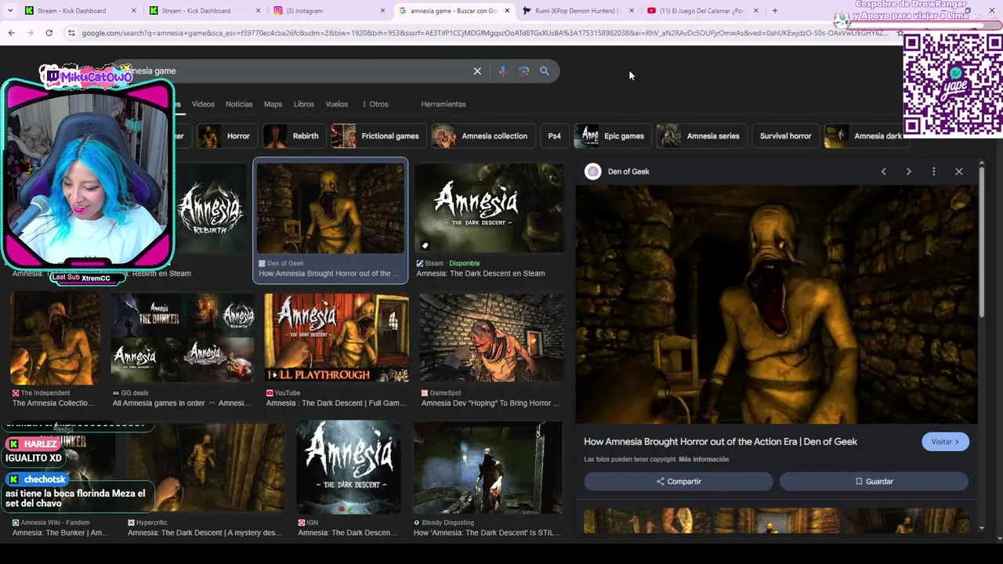
Task: Open Bloody Disgusting Amnesia thumbnail
Action: 487,468
